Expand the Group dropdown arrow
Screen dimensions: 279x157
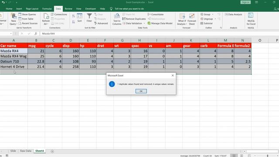tap(213, 14)
